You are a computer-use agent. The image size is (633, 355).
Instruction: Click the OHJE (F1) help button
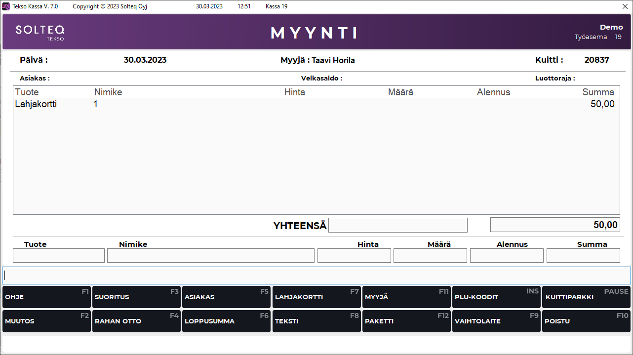click(46, 297)
